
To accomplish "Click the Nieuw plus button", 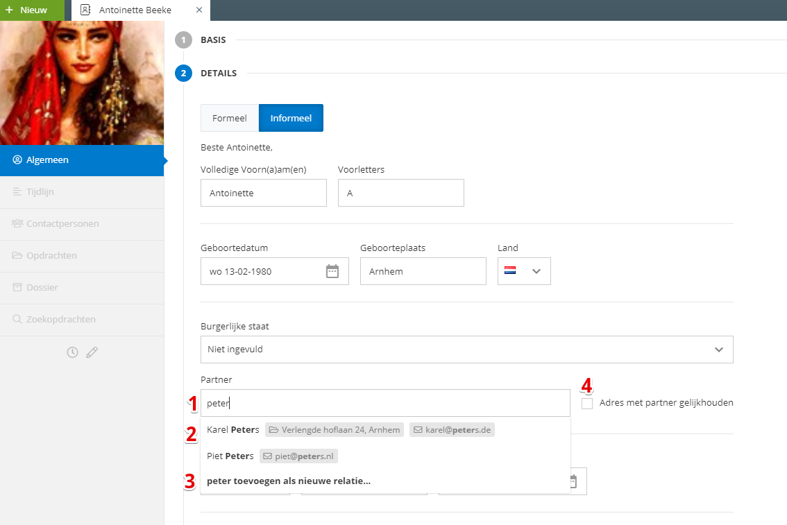I will click(32, 10).
